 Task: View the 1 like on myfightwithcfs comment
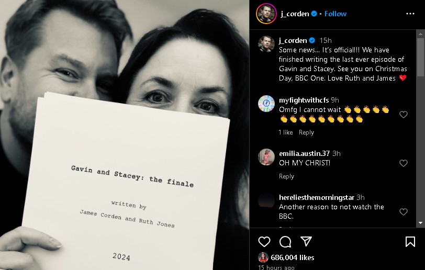coord(286,132)
